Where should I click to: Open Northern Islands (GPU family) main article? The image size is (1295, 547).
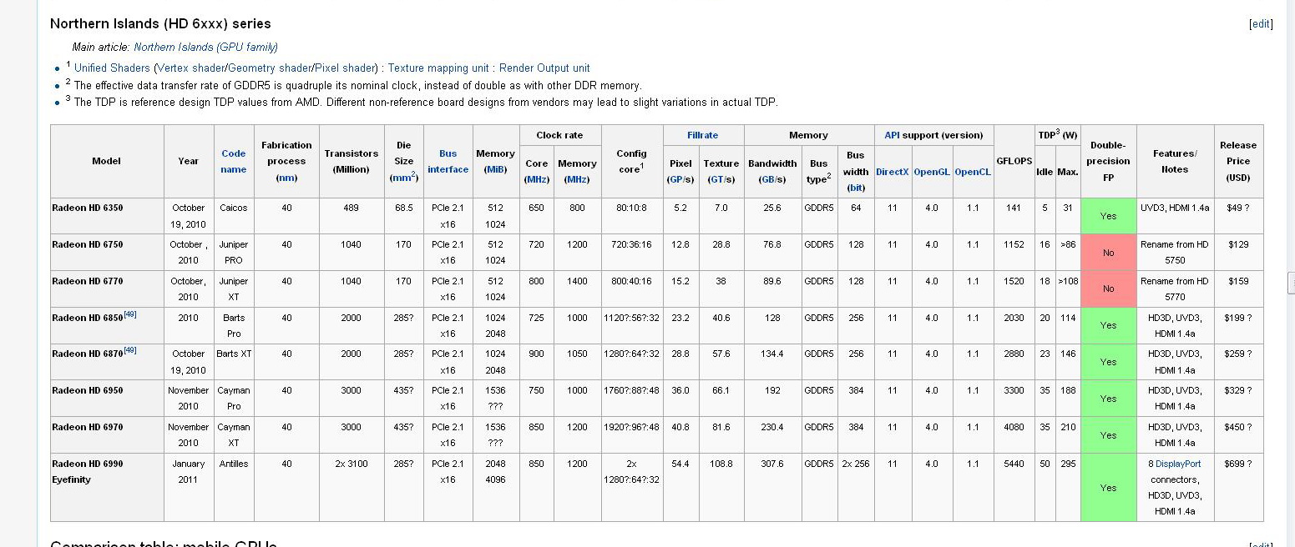coord(205,48)
